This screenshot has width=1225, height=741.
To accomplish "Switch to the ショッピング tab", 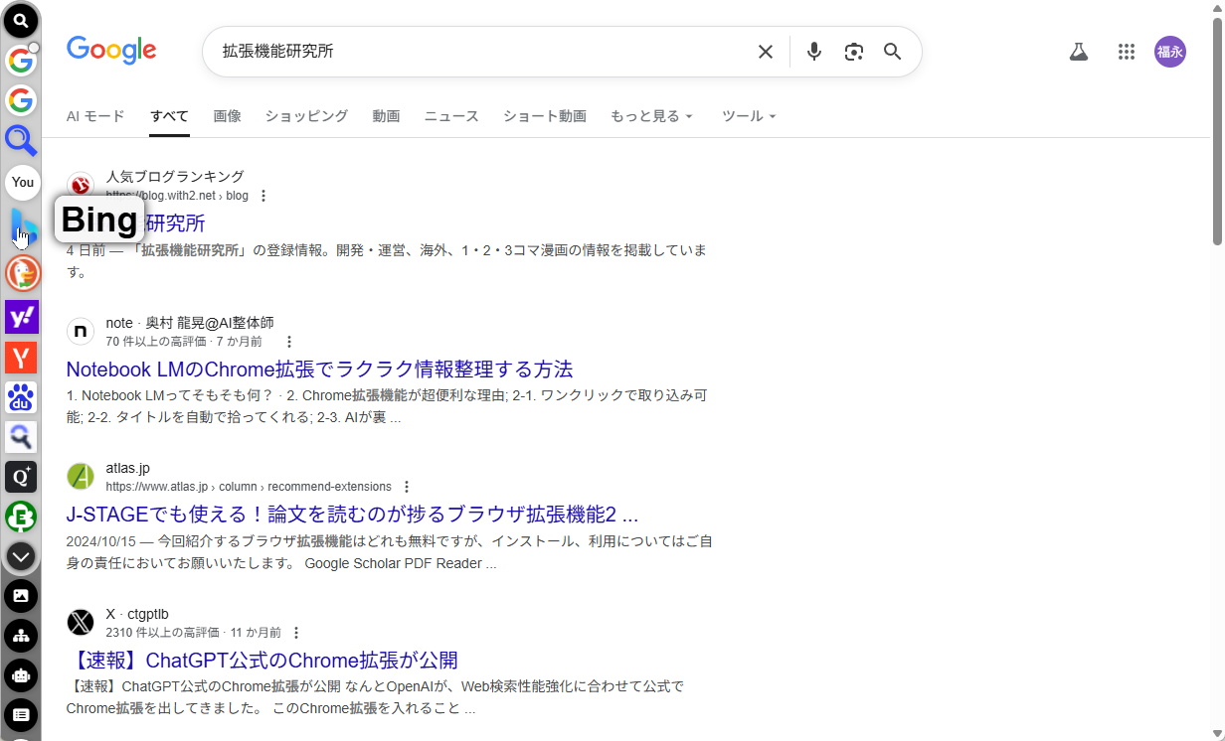I will click(306, 116).
